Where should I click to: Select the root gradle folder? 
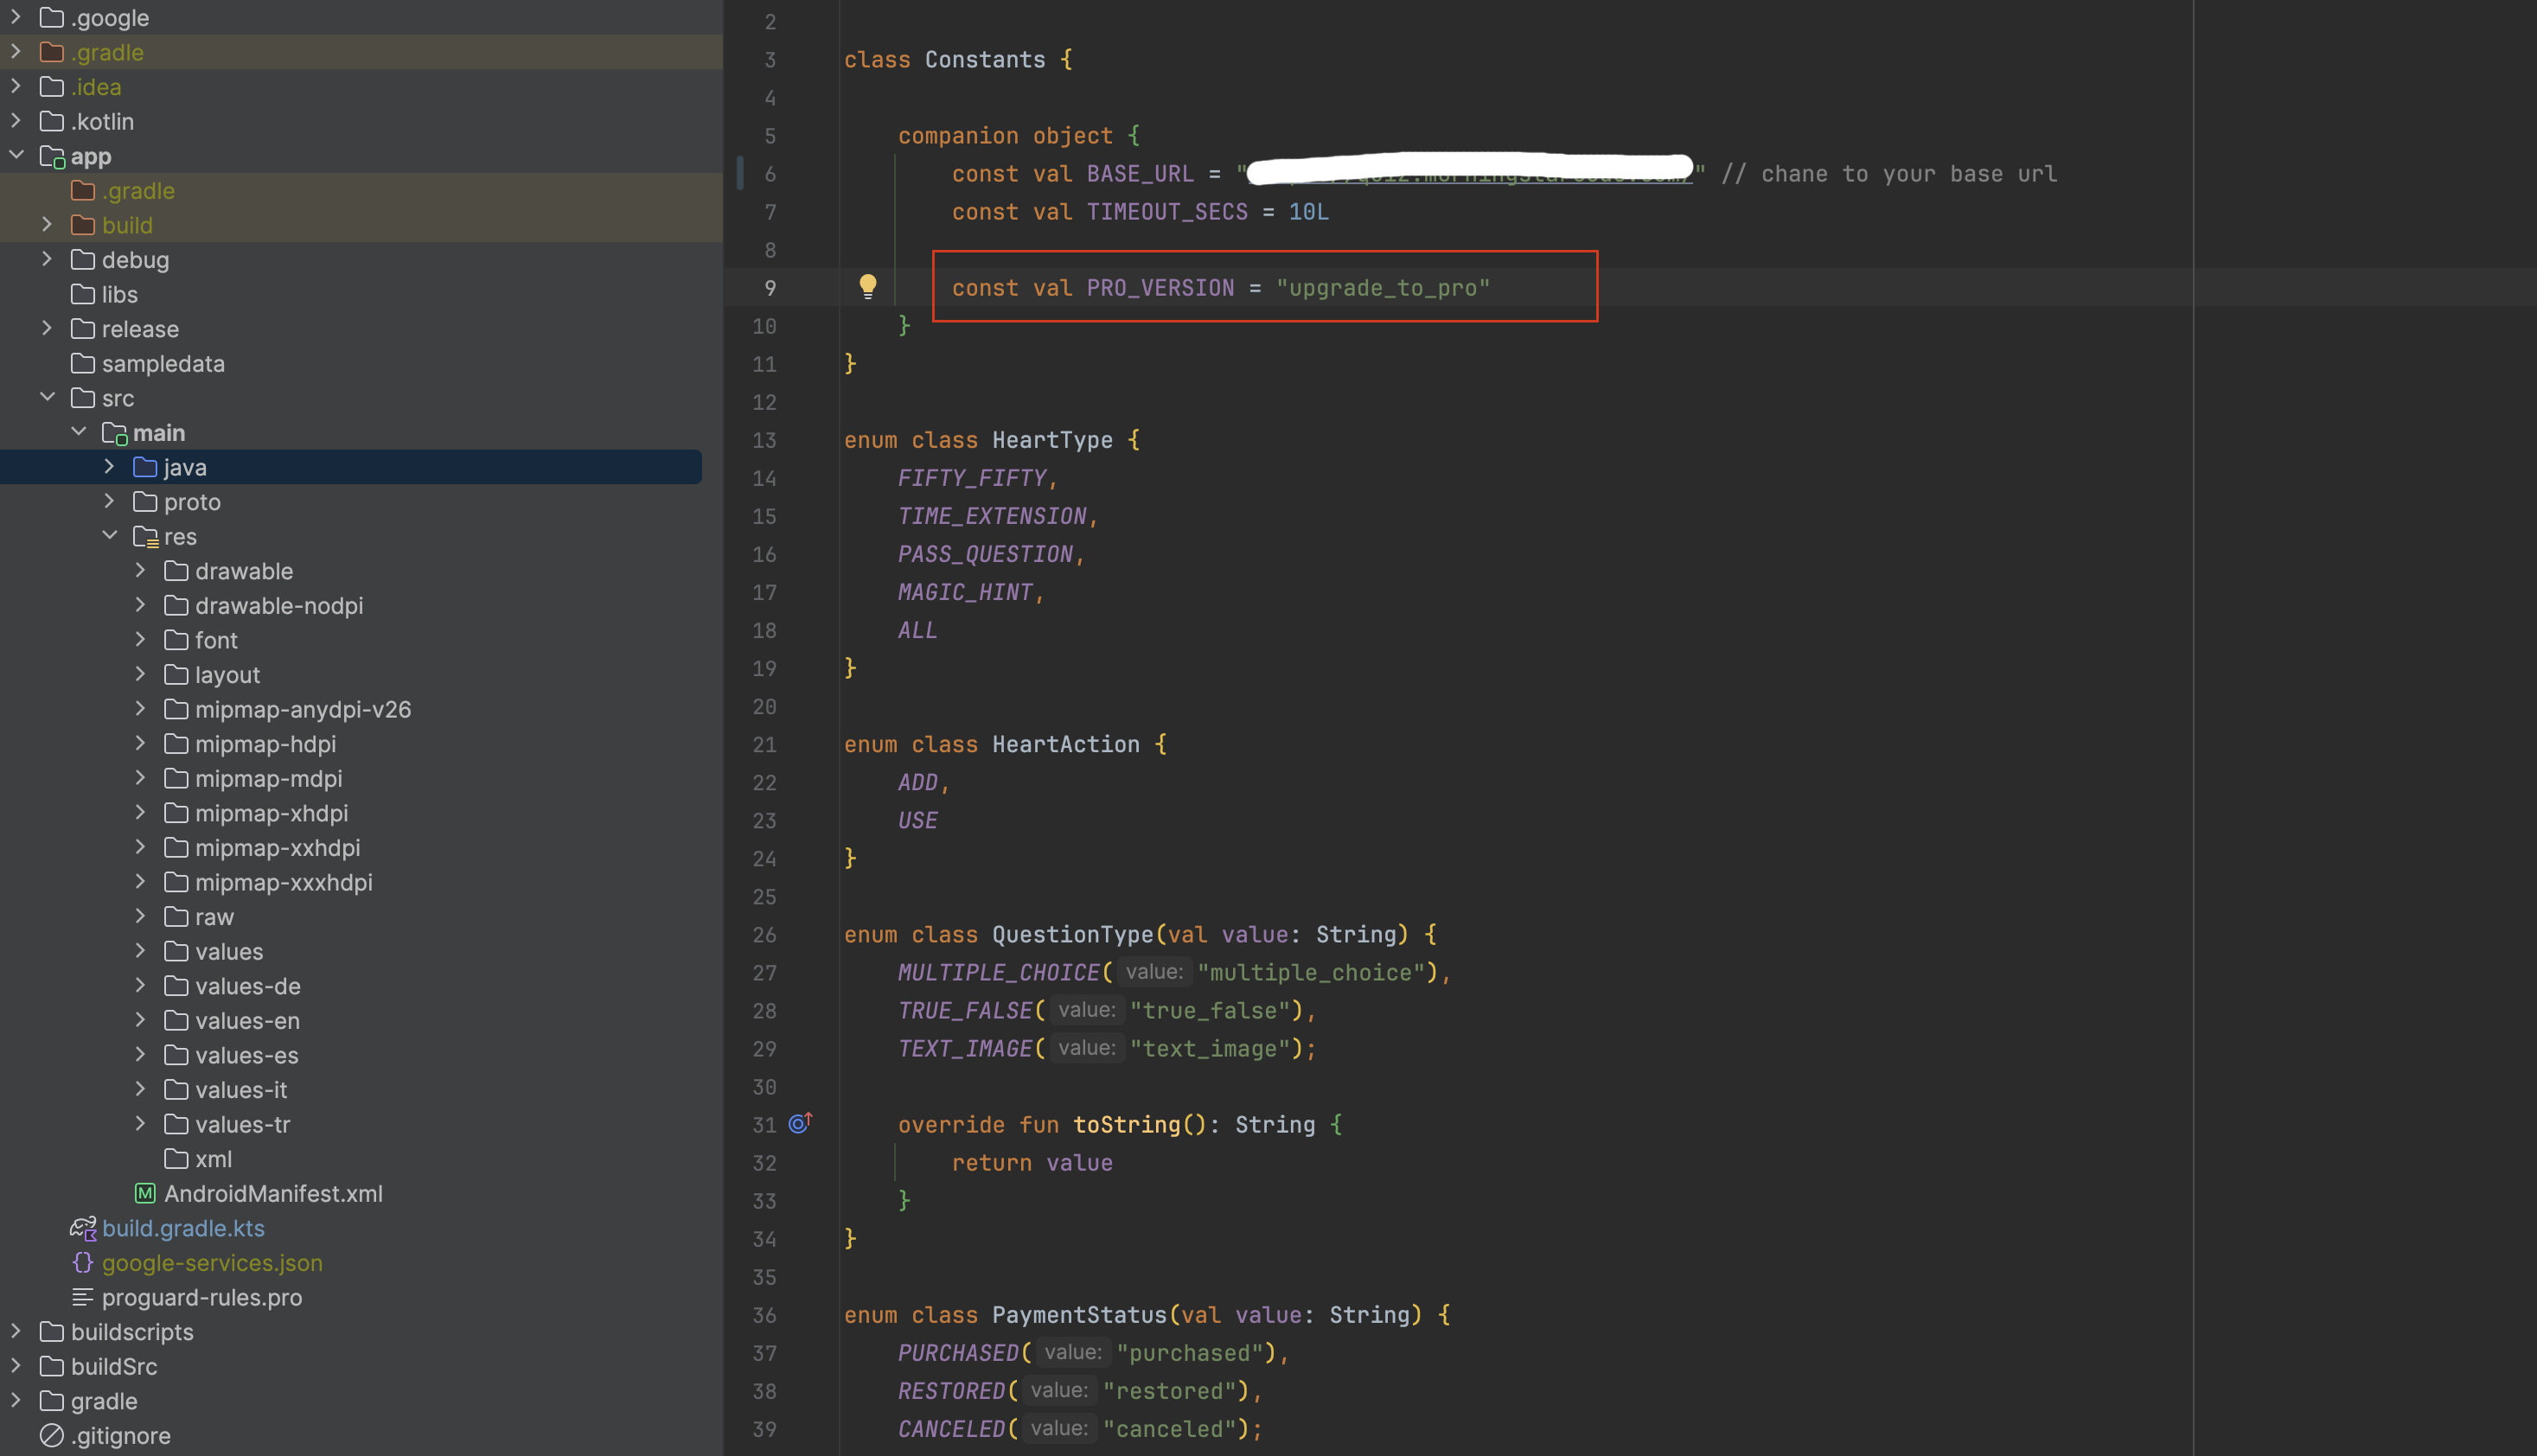[x=104, y=1401]
